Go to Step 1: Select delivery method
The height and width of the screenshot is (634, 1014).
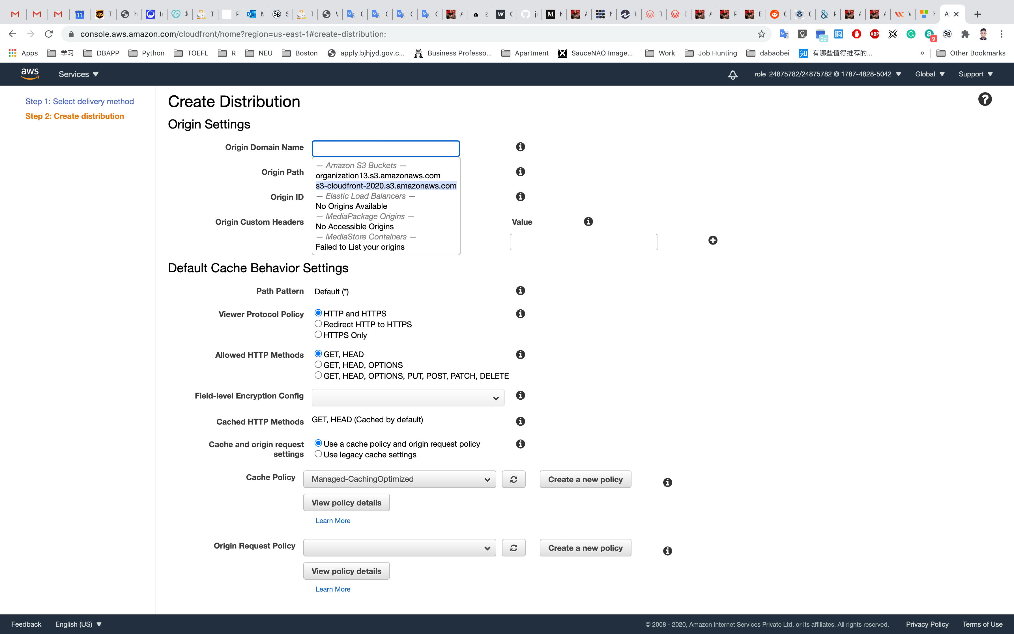pos(80,102)
